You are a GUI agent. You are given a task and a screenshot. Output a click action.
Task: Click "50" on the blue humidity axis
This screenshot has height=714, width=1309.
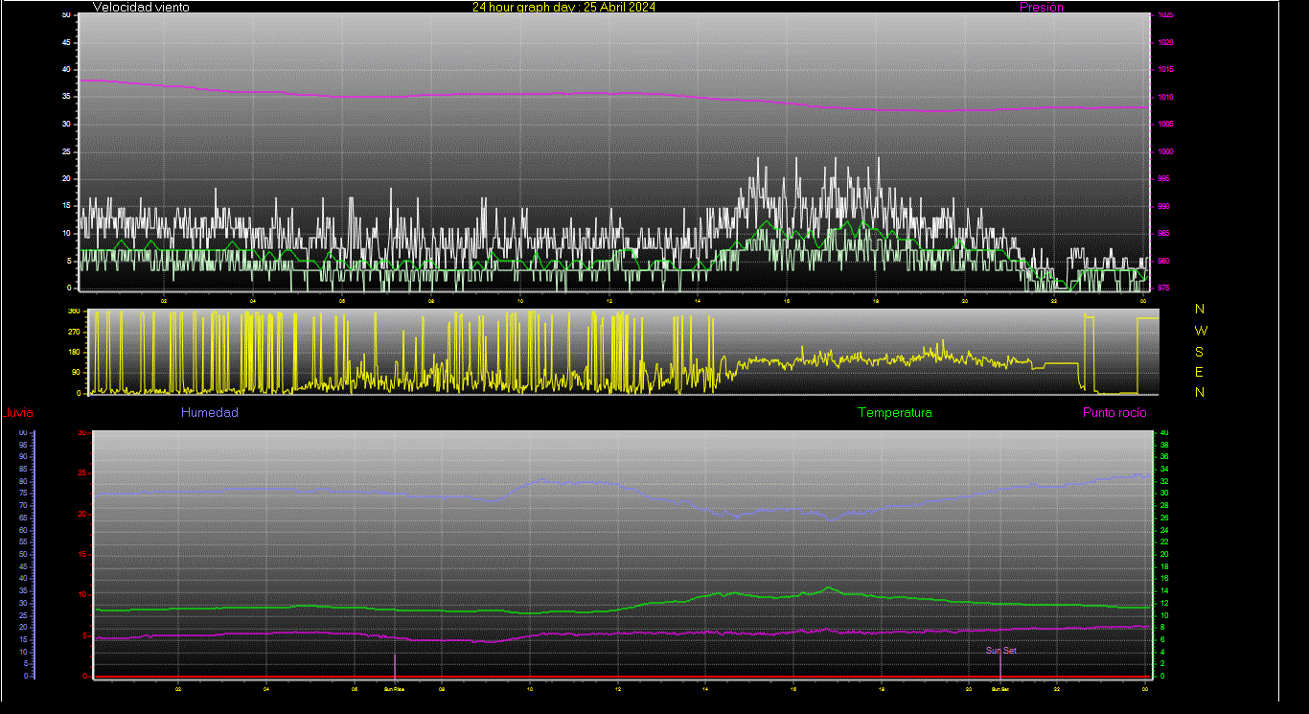coord(23,554)
